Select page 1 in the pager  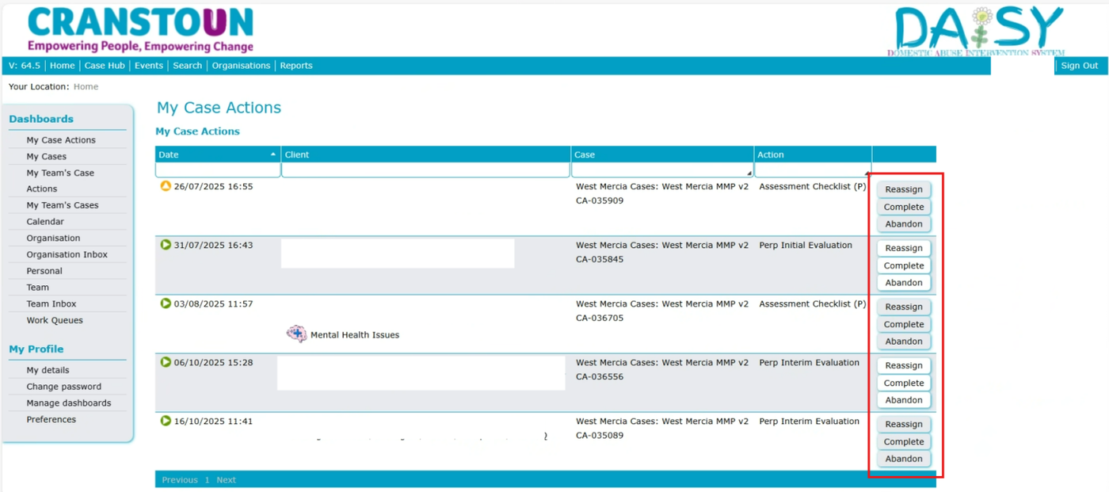click(x=208, y=480)
